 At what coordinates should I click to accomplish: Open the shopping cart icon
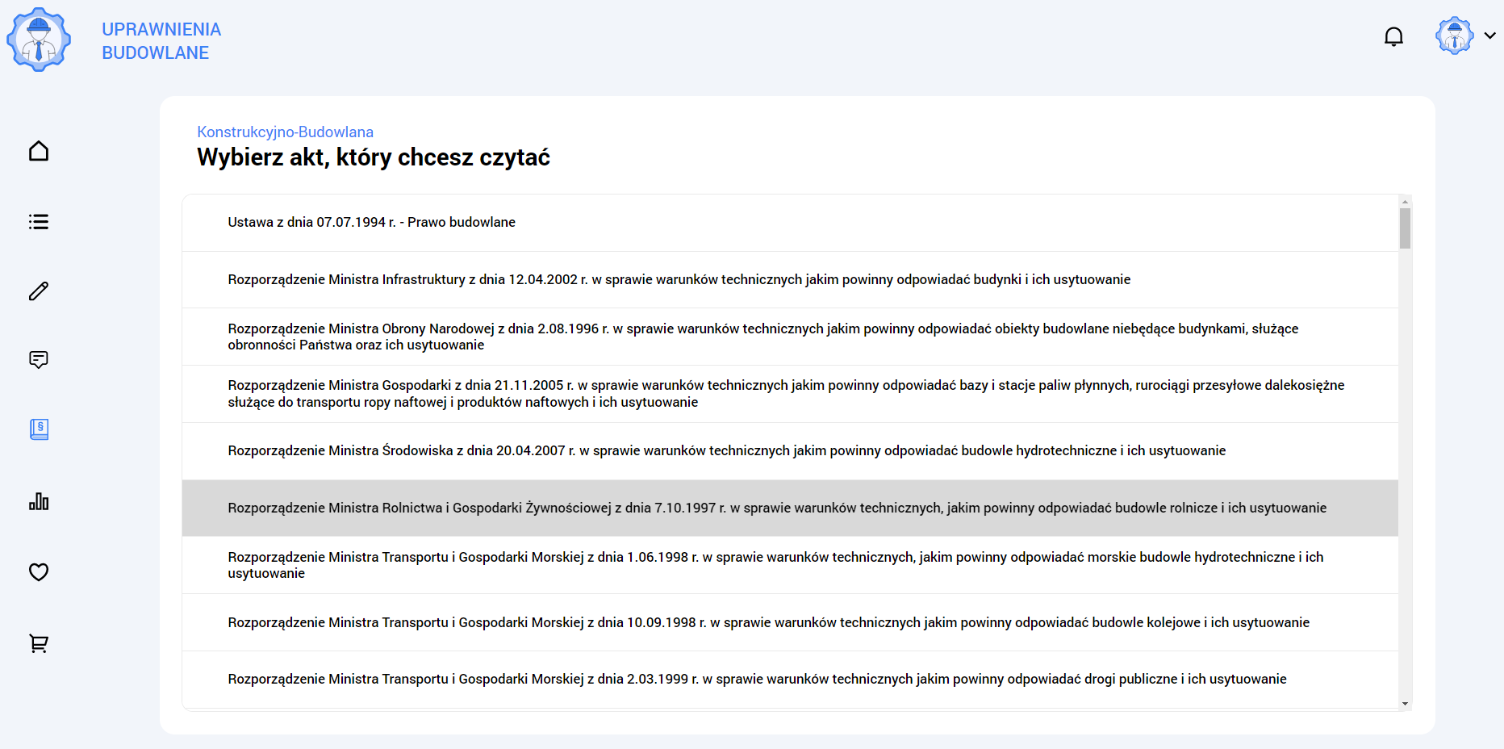38,643
